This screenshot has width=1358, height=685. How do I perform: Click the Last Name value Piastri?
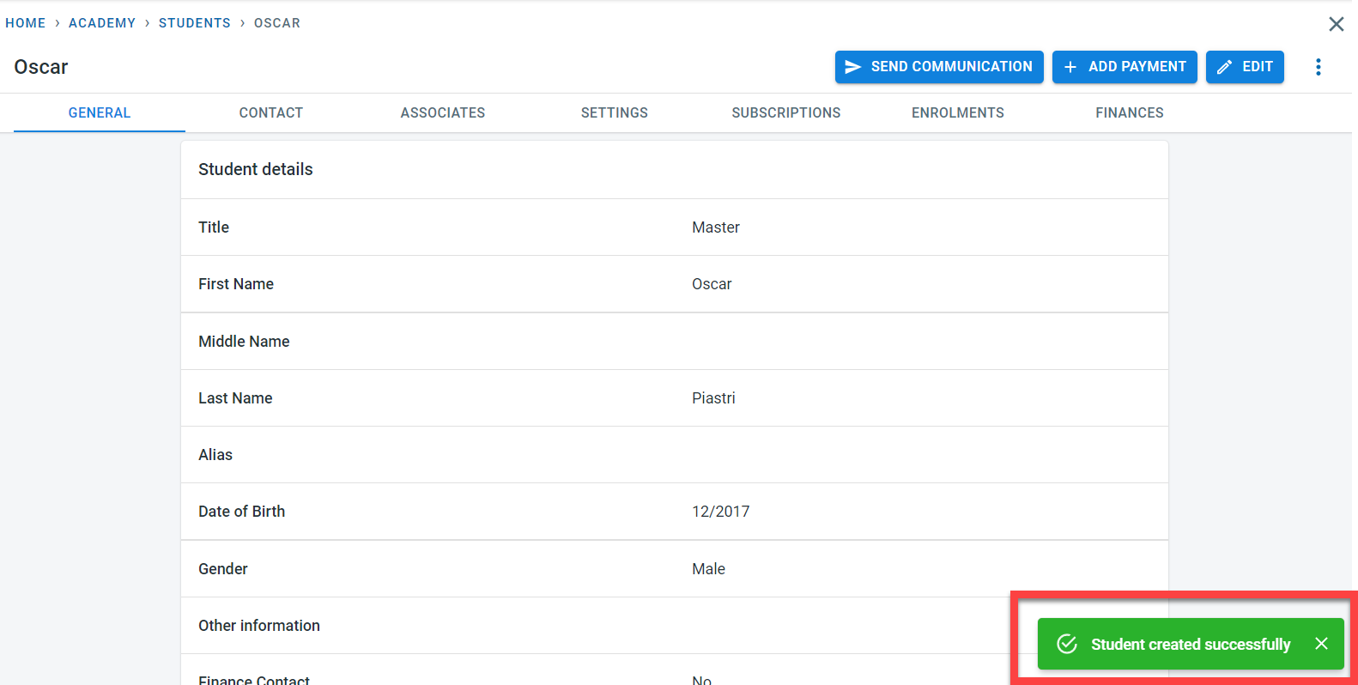[x=713, y=398]
